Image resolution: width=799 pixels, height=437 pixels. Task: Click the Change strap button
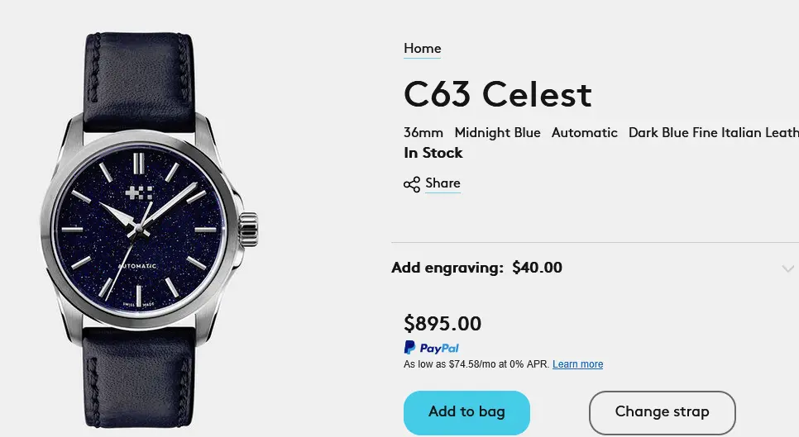coord(662,411)
